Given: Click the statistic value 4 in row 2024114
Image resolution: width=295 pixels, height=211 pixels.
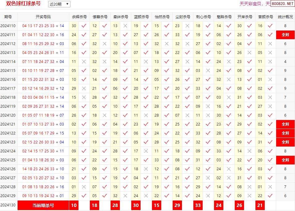Looking at the screenshot, I should coord(285,62).
